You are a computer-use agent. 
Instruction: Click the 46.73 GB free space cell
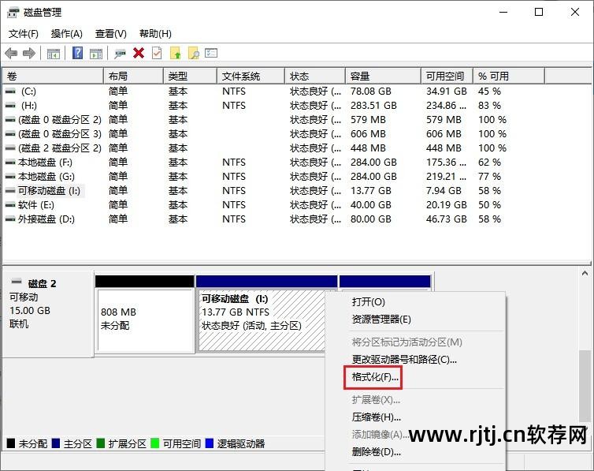click(x=446, y=219)
